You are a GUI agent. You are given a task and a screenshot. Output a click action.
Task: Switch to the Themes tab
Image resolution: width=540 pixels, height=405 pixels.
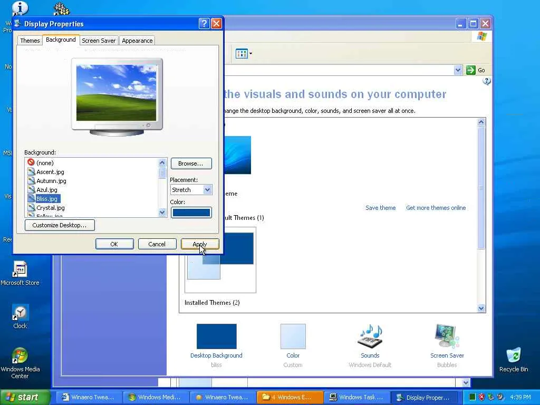(30, 40)
